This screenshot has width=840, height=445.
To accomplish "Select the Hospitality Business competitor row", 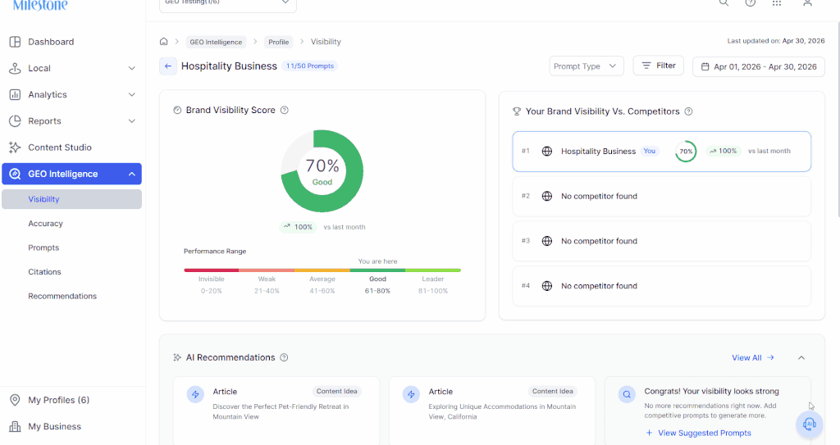I will [662, 152].
